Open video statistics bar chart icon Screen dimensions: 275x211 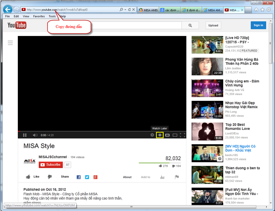[x=162, y=177]
